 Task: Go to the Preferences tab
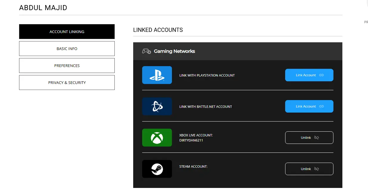pyautogui.click(x=67, y=66)
